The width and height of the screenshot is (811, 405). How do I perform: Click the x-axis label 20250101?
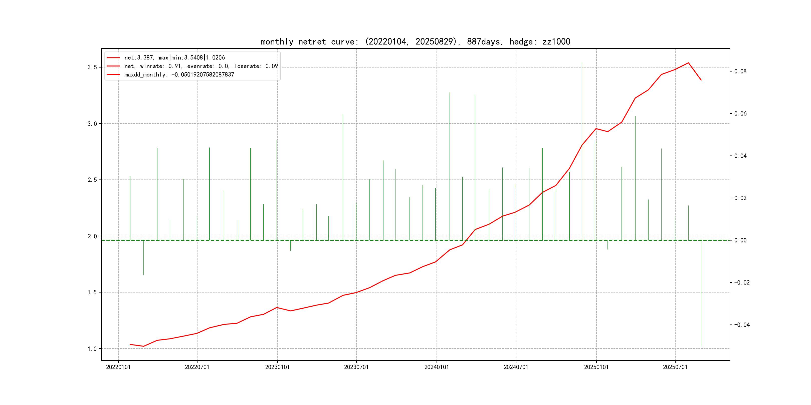coord(596,367)
